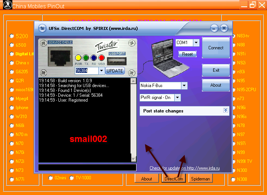Click the N95-2CPU label on right list
The height and width of the screenshot is (195, 267).
(x=246, y=90)
